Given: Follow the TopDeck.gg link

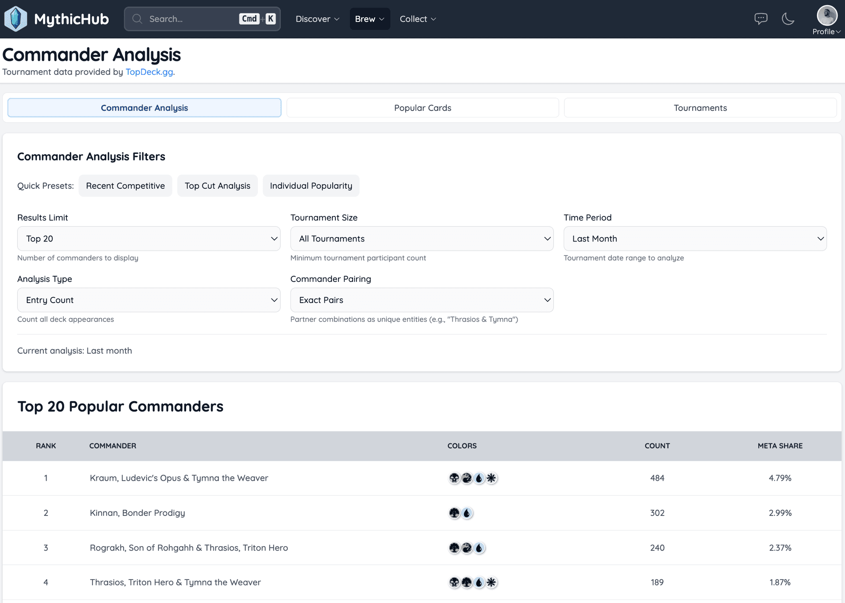Looking at the screenshot, I should pos(149,72).
